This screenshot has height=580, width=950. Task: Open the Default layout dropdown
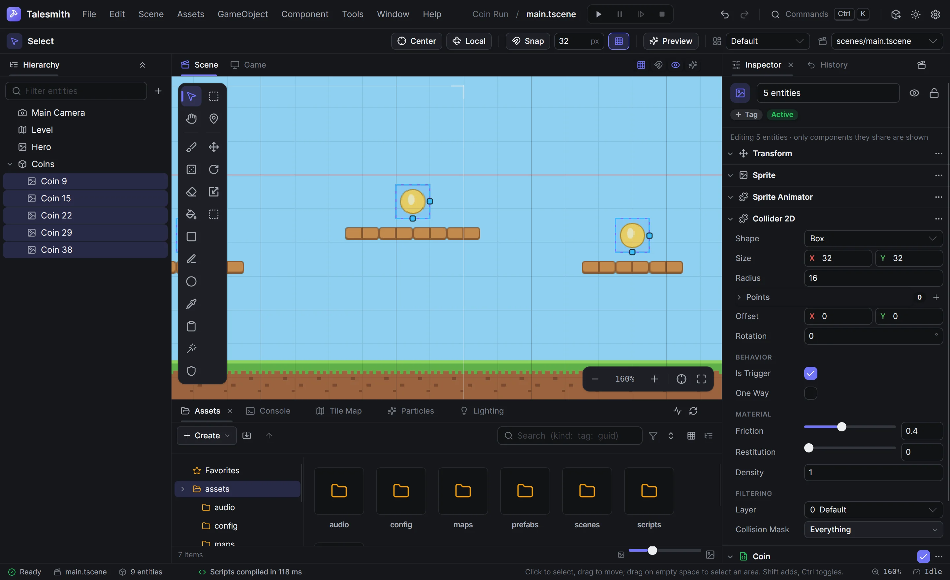point(767,41)
